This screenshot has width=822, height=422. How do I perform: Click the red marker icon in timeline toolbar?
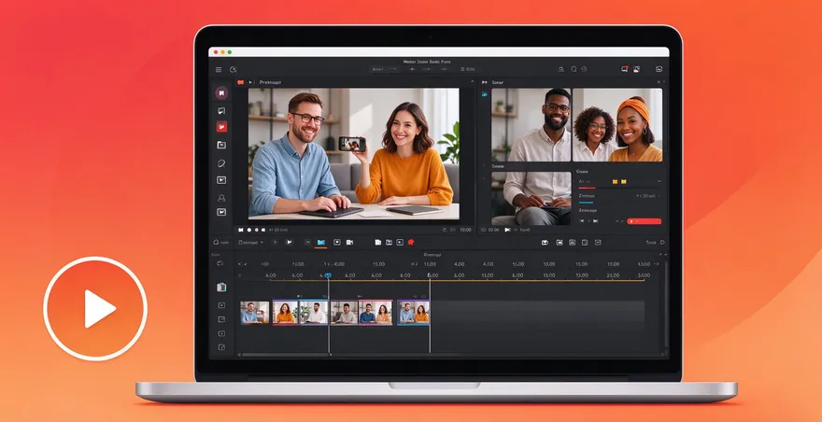pyautogui.click(x=411, y=242)
